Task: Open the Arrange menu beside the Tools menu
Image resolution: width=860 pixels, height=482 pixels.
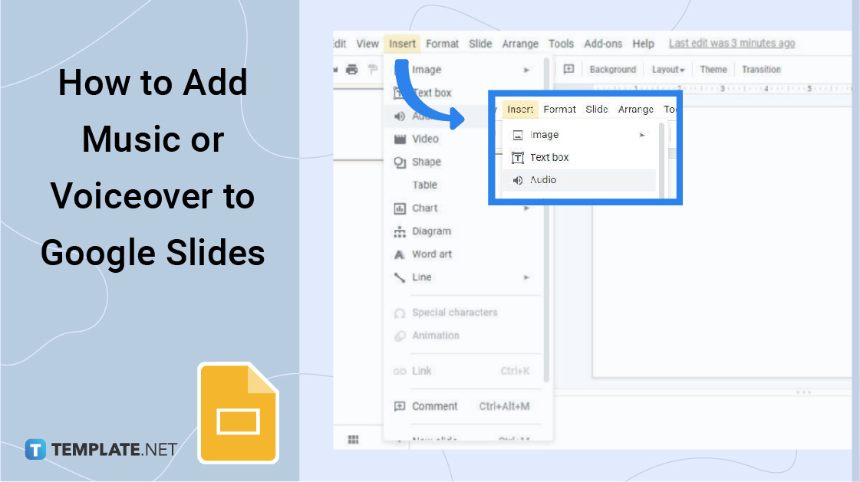Action: (520, 44)
